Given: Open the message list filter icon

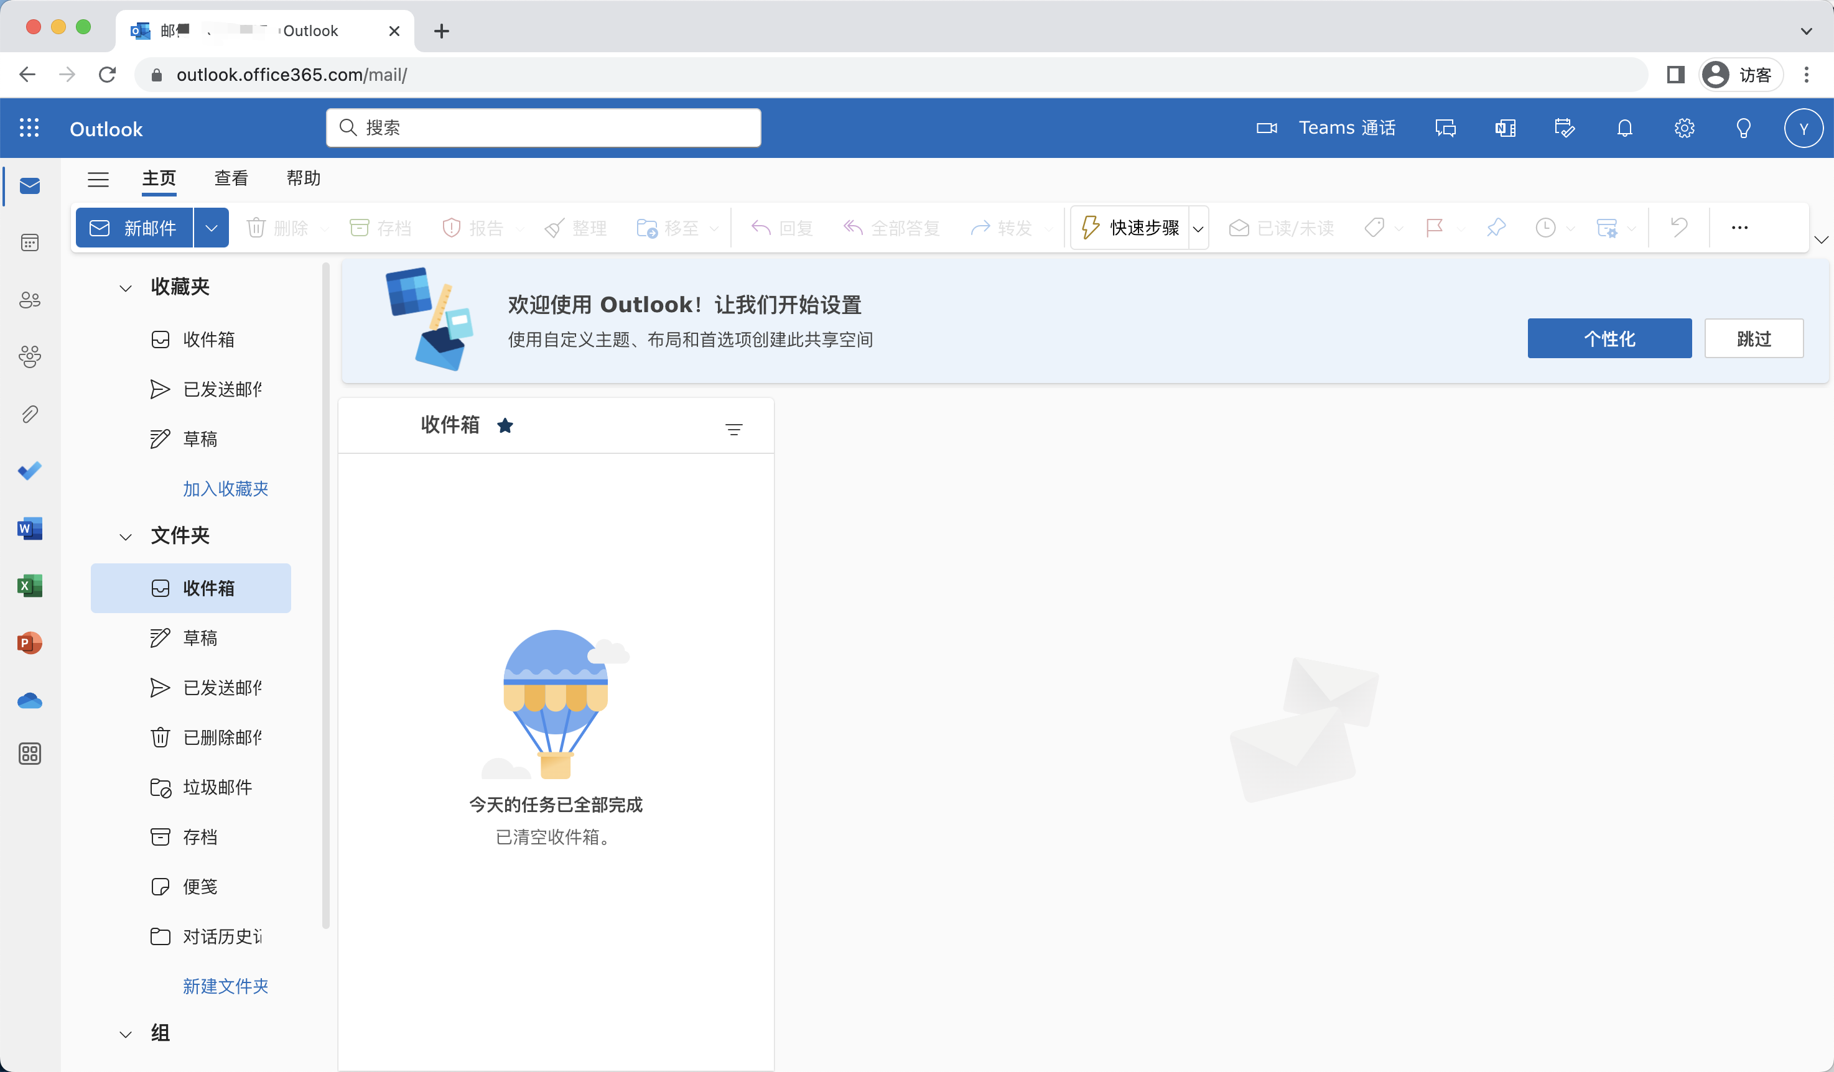Looking at the screenshot, I should point(733,430).
